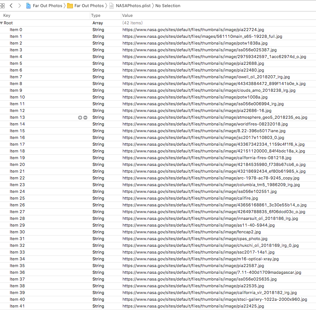Select the Item 29 key
The image size is (316, 312).
(x=17, y=225)
